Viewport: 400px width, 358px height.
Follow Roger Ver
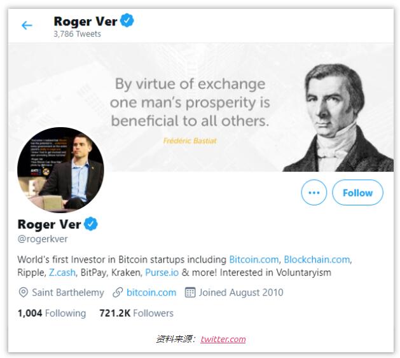[x=357, y=192]
